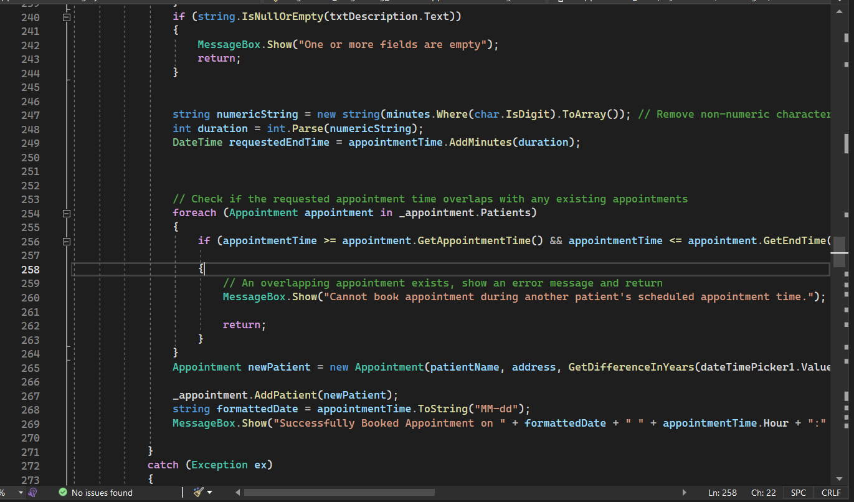The image size is (854, 502).
Task: Click the green checkmark issues indicator
Action: click(x=62, y=492)
